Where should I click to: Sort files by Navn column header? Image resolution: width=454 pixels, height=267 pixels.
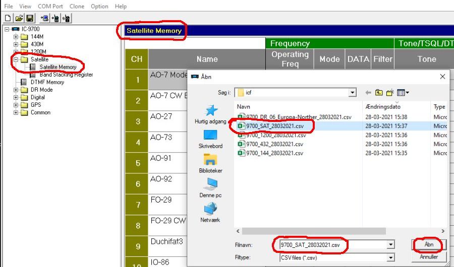coord(298,107)
